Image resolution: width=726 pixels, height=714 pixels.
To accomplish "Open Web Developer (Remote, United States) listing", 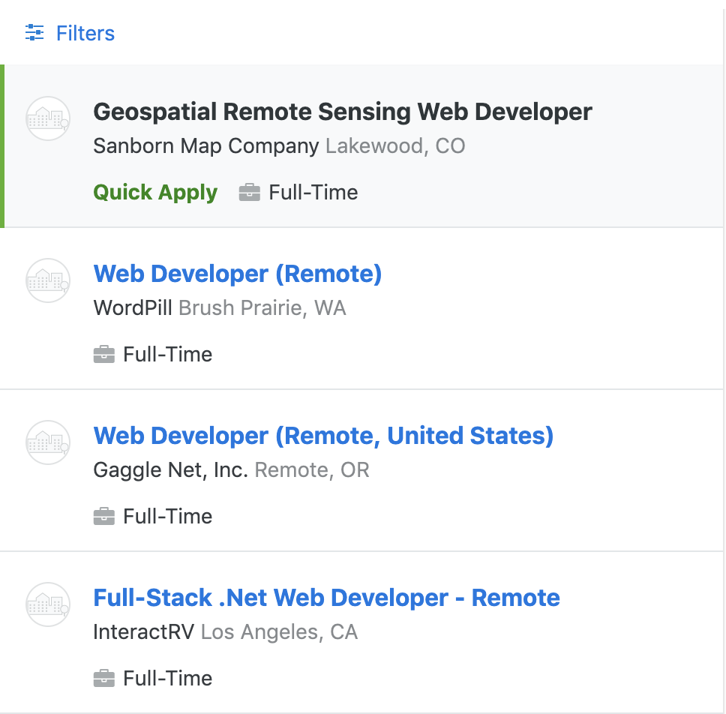I will click(324, 436).
